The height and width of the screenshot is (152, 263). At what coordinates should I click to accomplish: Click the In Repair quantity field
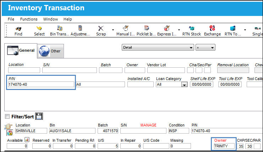click(131, 146)
